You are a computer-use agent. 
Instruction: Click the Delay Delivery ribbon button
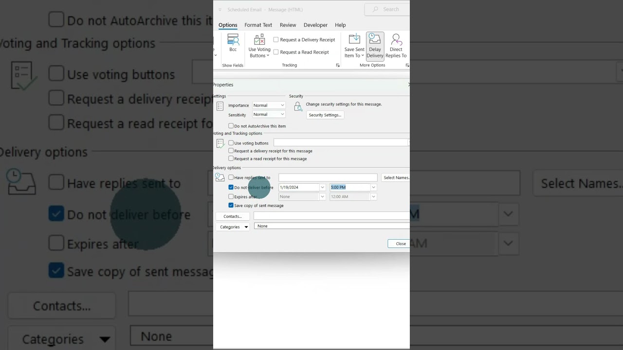pyautogui.click(x=375, y=46)
